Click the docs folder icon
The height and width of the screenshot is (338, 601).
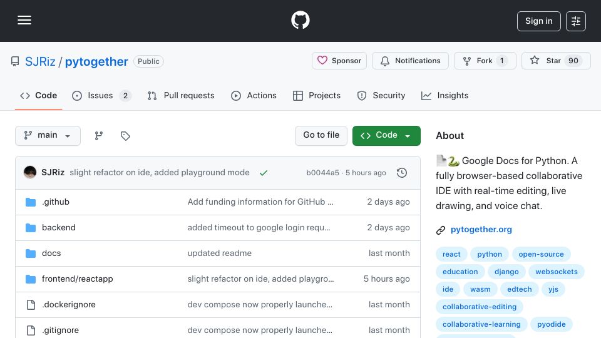(31, 253)
